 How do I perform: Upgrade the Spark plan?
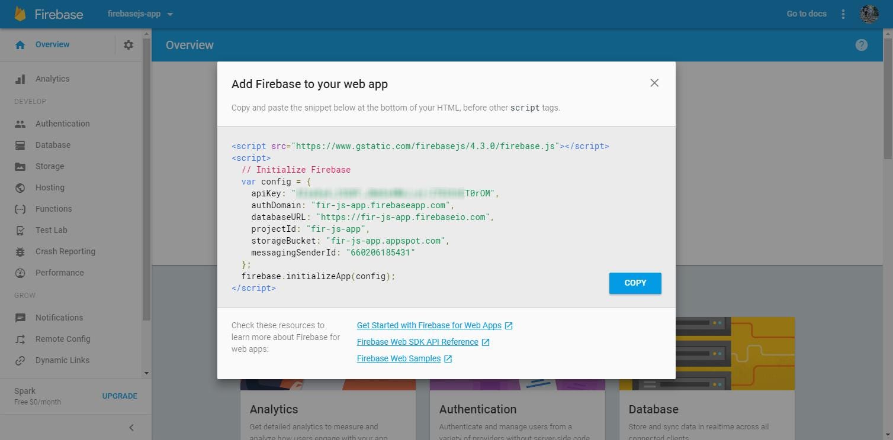(120, 396)
